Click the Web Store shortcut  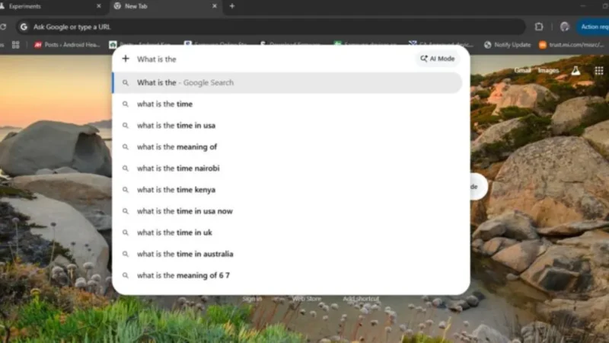(307, 299)
